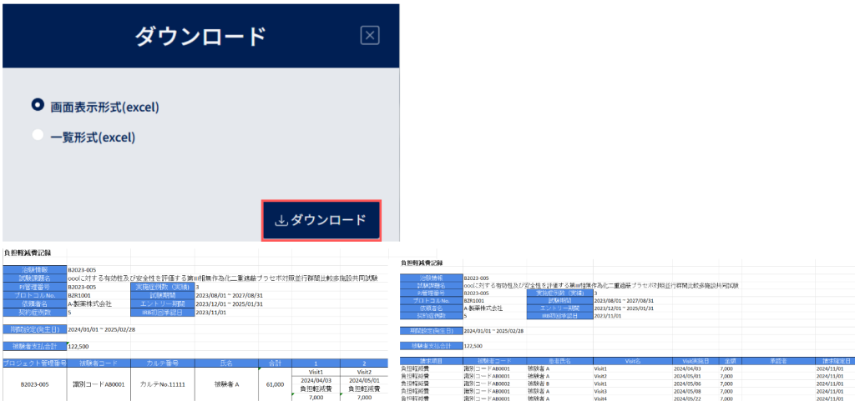Close the ダウンロード dialog with the X icon

click(370, 36)
